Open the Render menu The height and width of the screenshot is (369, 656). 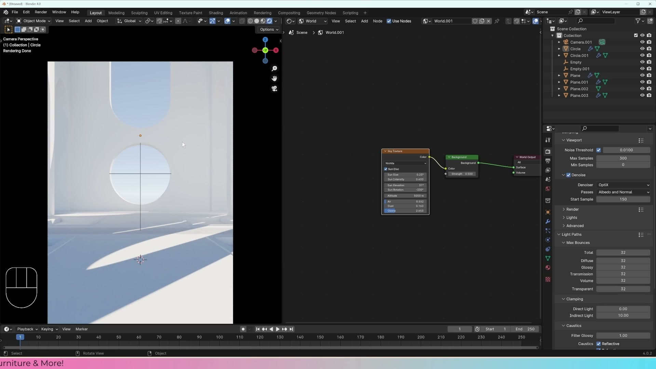point(41,12)
